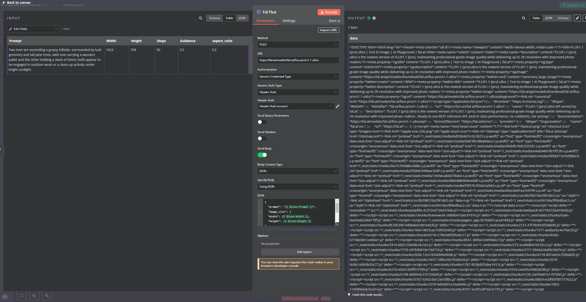Click the Test step button
586x302 pixels.
[329, 12]
